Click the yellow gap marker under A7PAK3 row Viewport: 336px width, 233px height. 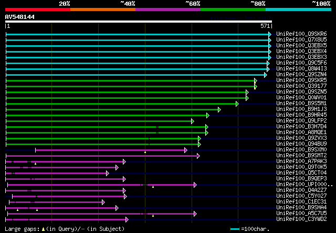pyautogui.click(x=35, y=164)
